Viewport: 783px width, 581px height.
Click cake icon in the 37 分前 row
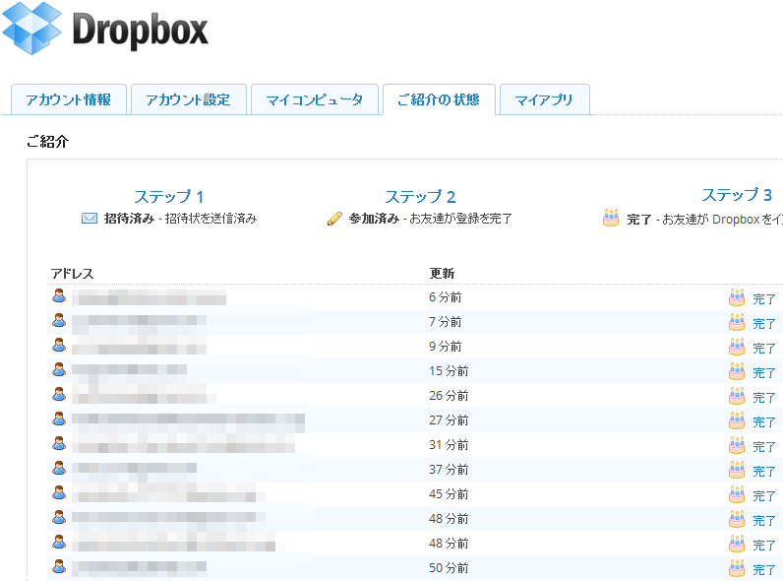(737, 470)
